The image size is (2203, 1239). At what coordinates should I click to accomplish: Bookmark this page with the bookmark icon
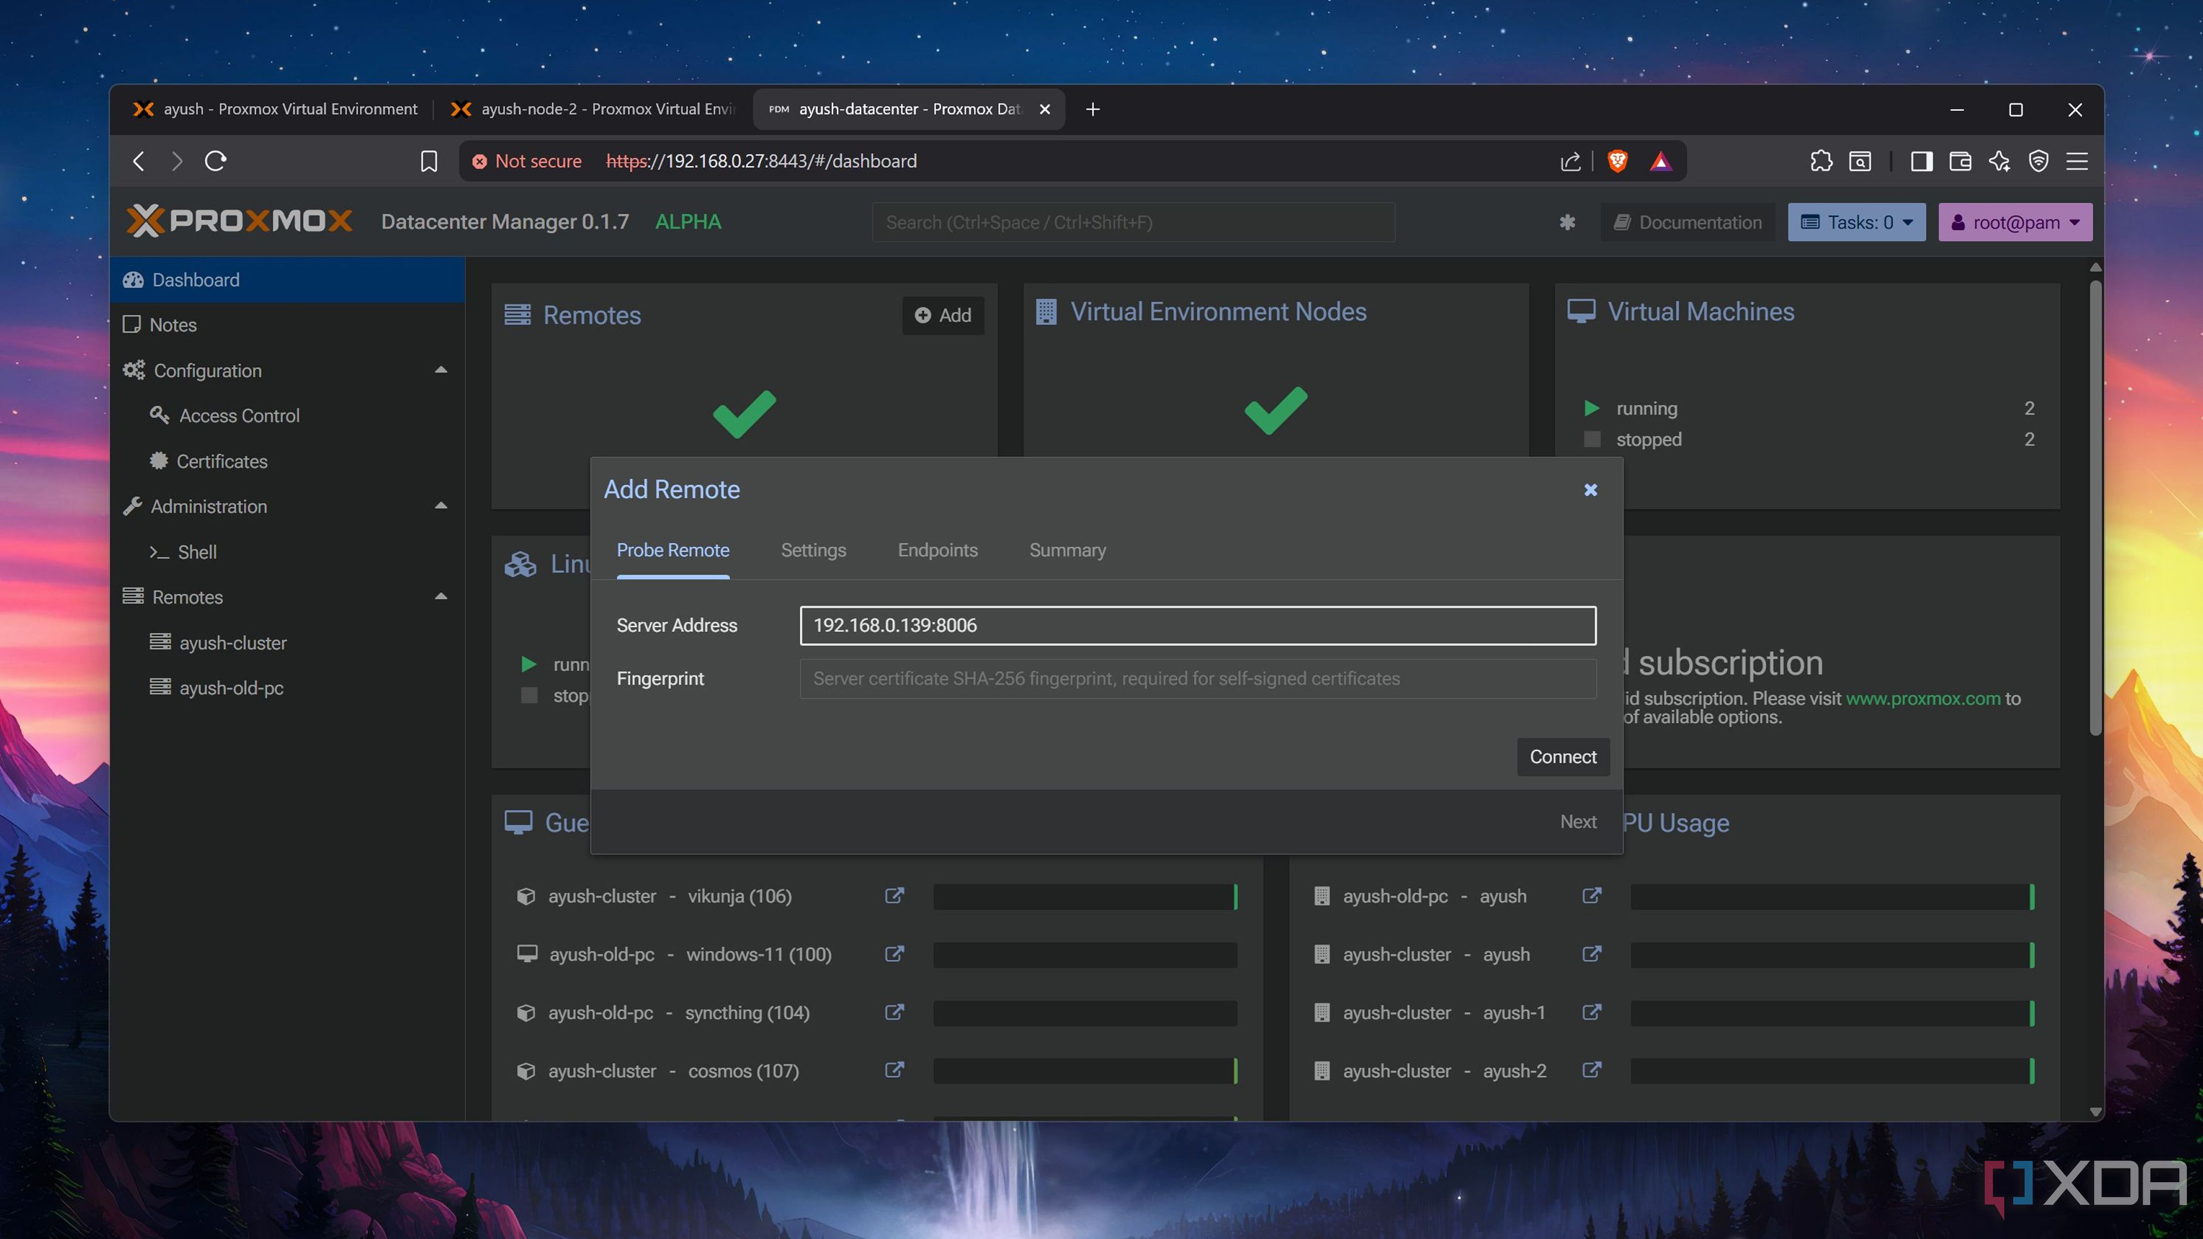pos(429,161)
